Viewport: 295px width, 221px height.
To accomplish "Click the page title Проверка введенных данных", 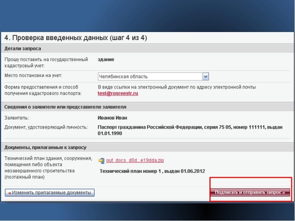I will click(76, 38).
